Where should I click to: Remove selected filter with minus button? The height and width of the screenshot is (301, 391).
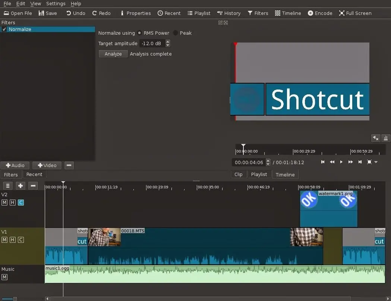point(69,165)
